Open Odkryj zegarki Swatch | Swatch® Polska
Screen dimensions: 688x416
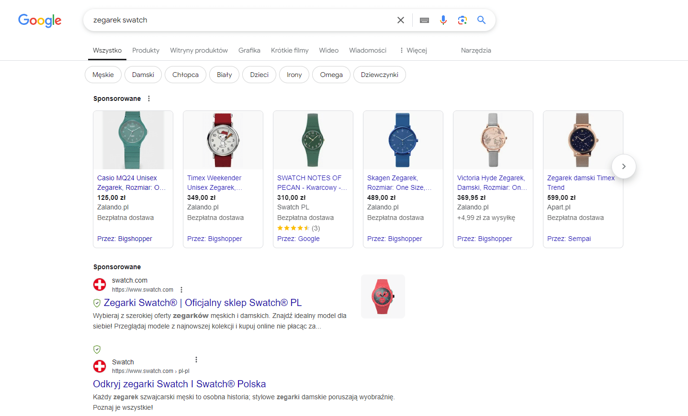point(179,384)
